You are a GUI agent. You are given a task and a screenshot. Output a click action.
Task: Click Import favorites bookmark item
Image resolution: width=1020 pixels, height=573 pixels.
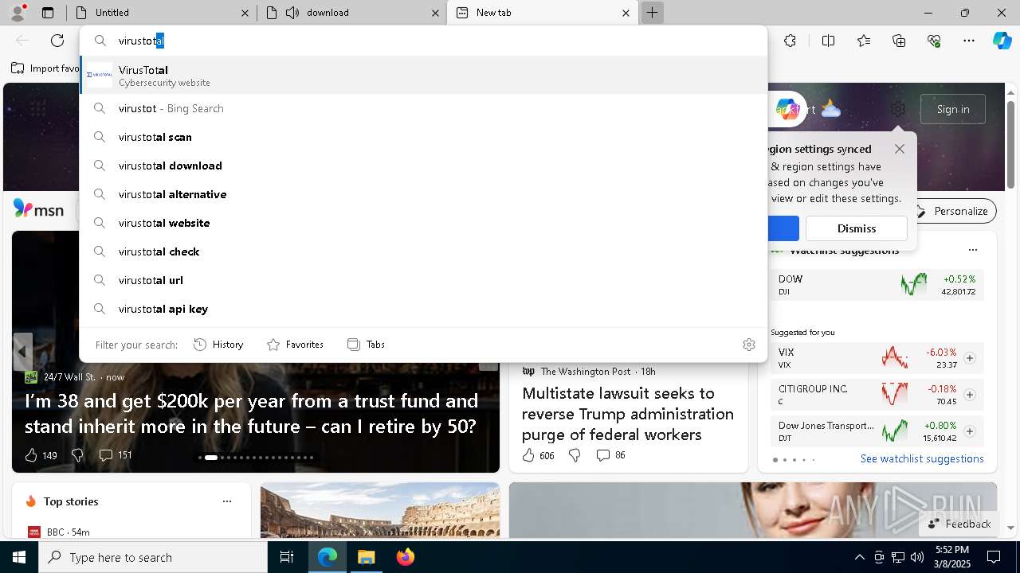tap(45, 68)
